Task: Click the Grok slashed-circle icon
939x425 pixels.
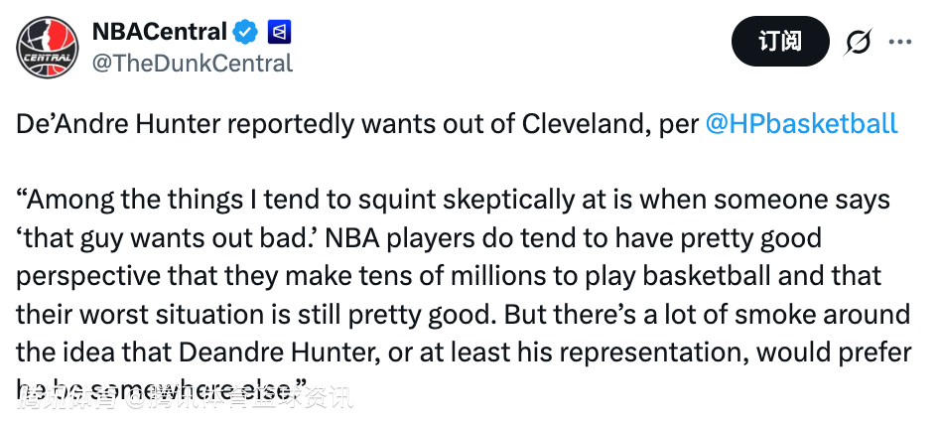Action: coord(858,43)
